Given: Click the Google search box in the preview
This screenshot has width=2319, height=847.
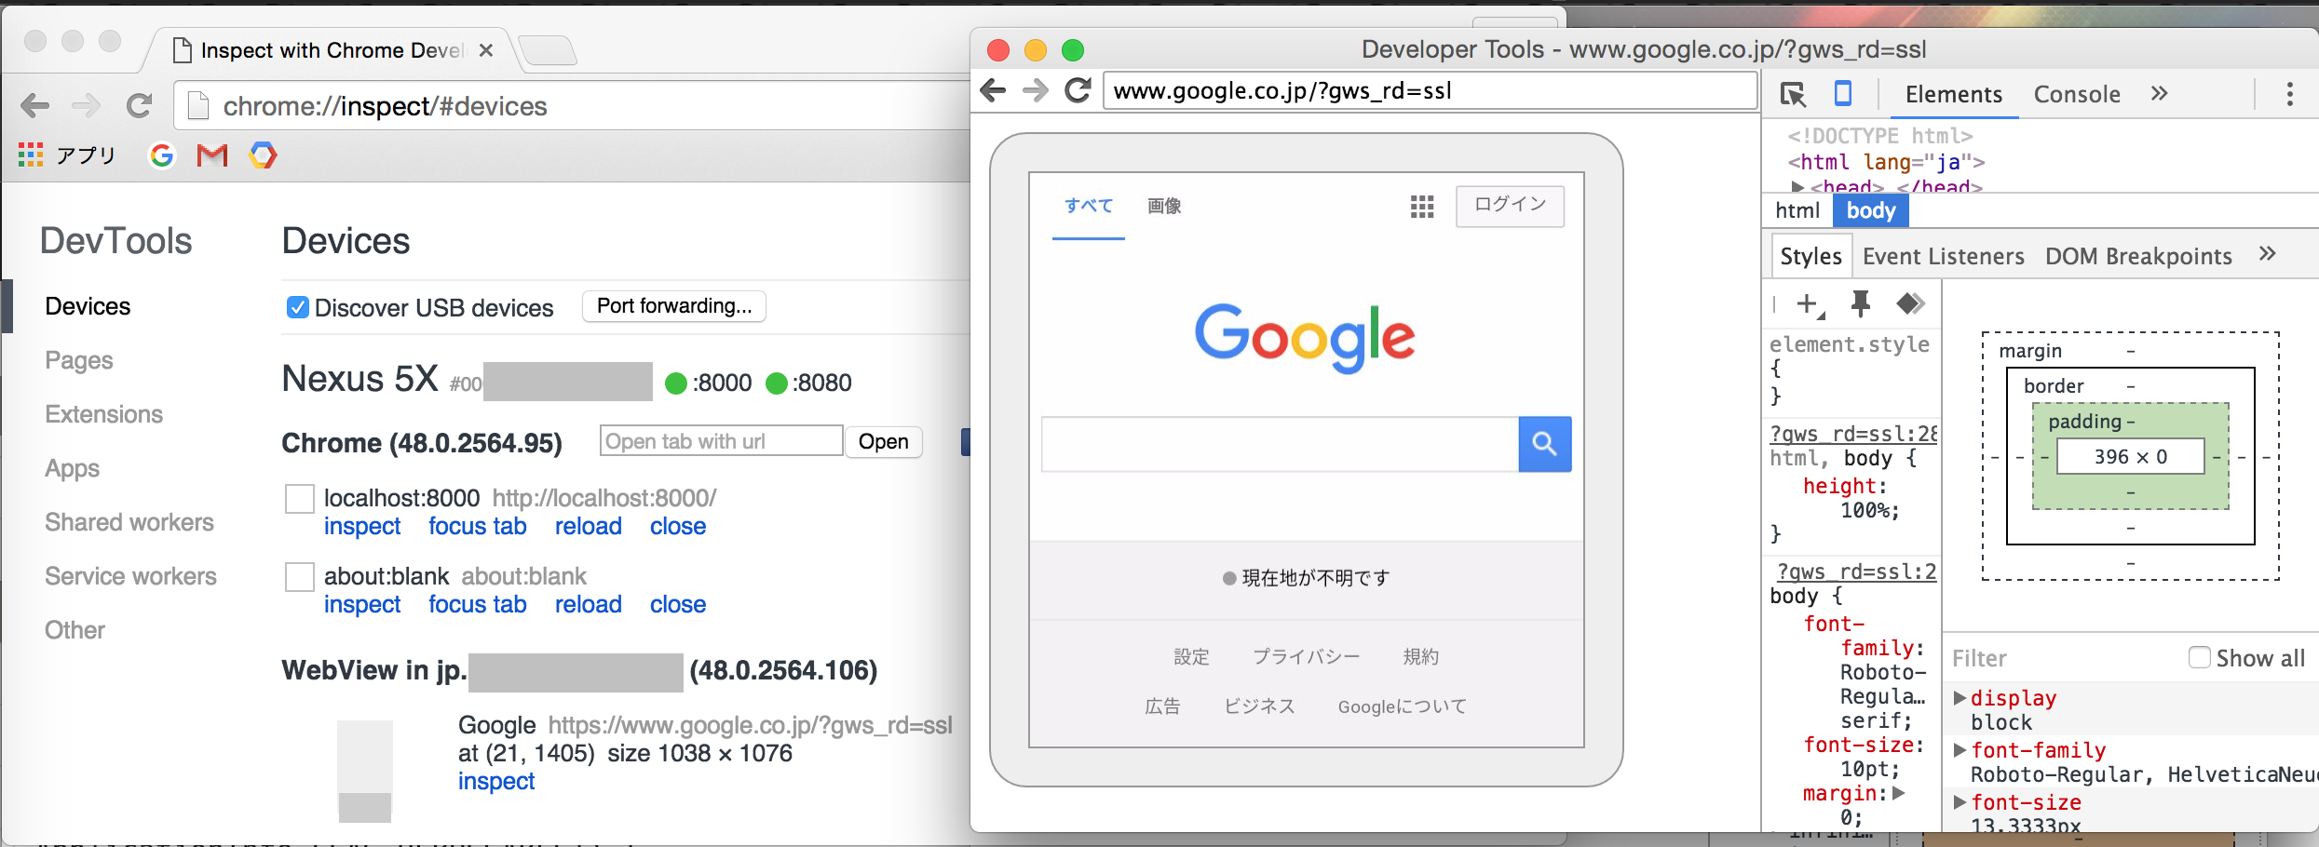Looking at the screenshot, I should point(1280,444).
